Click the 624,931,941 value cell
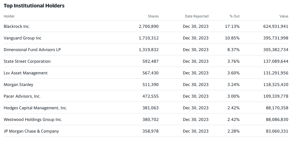Viewport: 294px width, 141px height. pos(276,26)
